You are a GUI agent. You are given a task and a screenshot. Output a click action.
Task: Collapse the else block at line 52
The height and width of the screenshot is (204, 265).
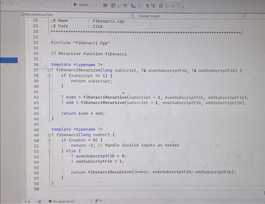tap(49, 151)
